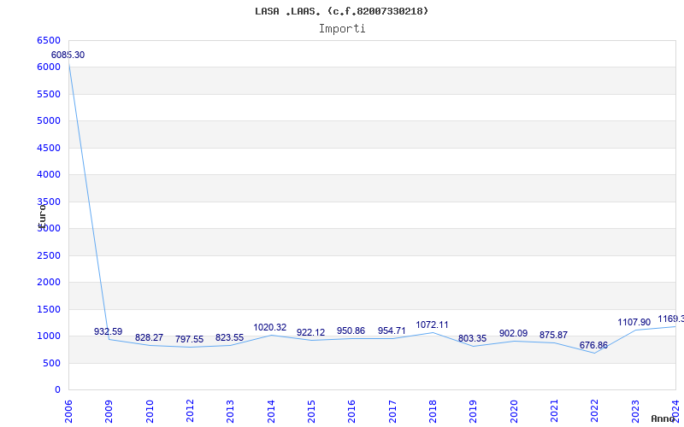684x427 pixels.
Task: Select the 803.35 data label
Action: pos(473,338)
